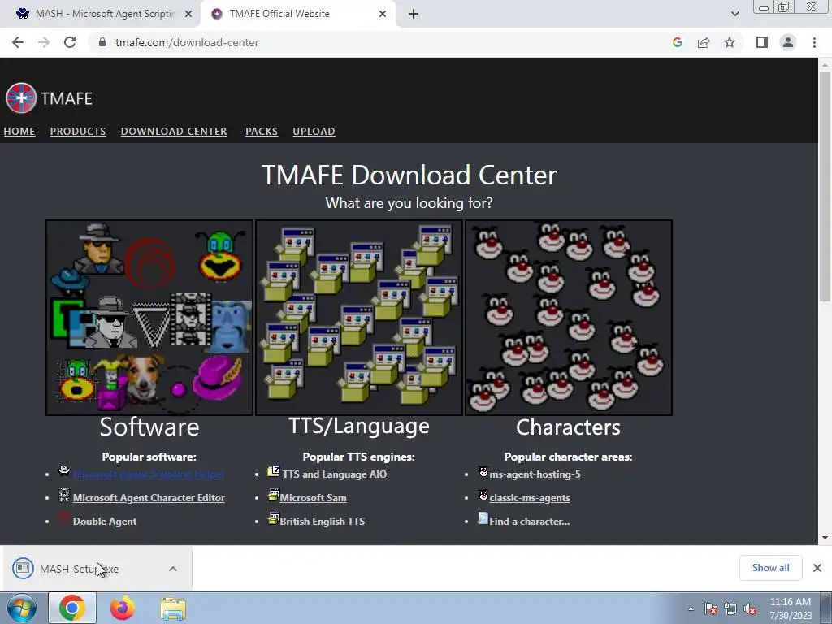Click the network tray icon
The width and height of the screenshot is (832, 624).
[x=730, y=609]
